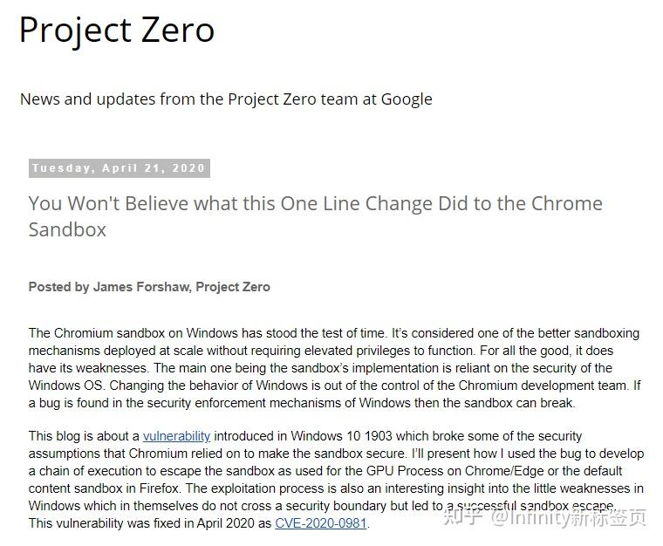The width and height of the screenshot is (663, 546).
Task: Open the Project Zero blog header title
Action: 116,31
